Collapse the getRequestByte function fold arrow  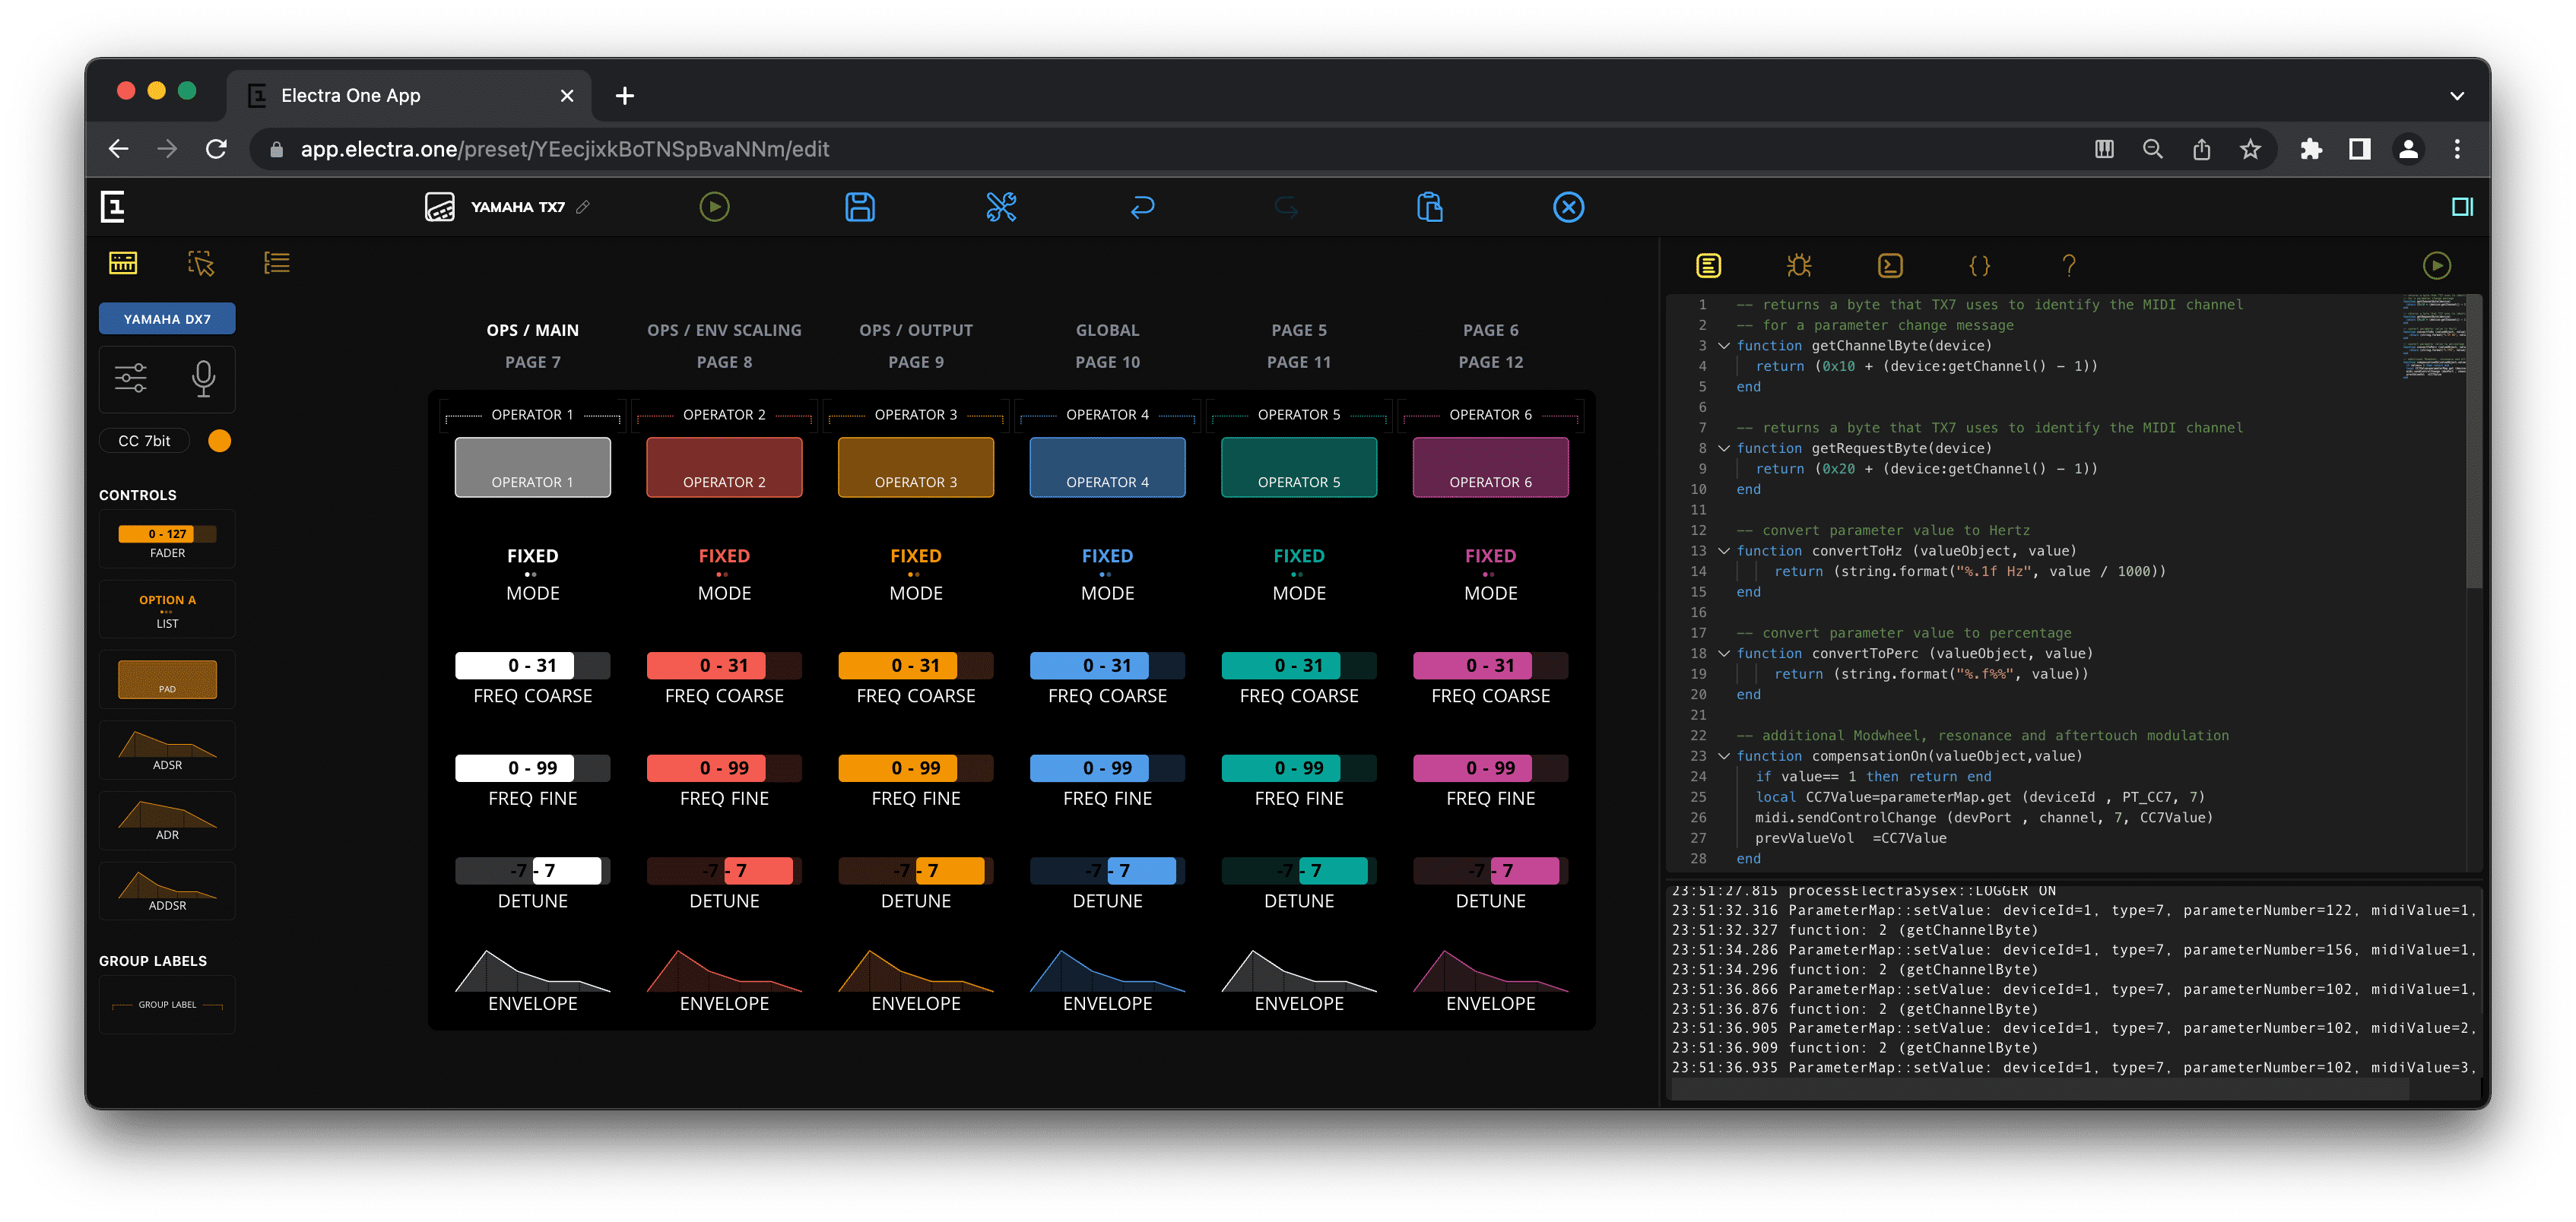(x=1724, y=448)
